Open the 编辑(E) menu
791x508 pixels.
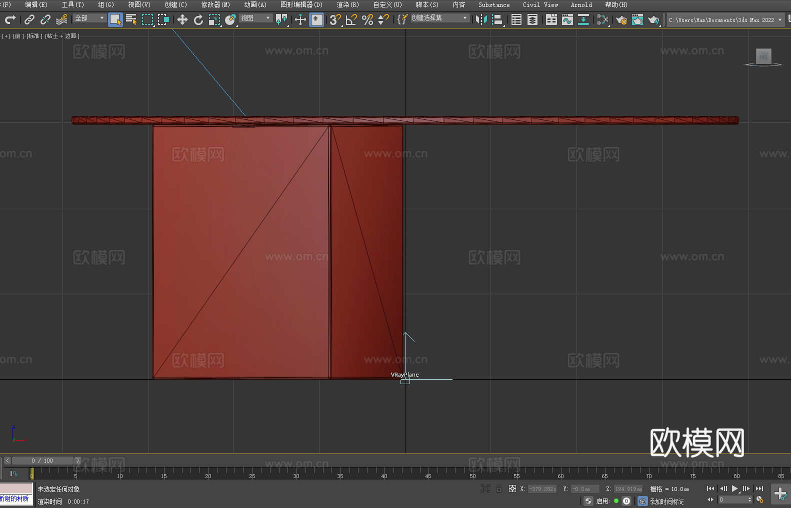click(36, 4)
